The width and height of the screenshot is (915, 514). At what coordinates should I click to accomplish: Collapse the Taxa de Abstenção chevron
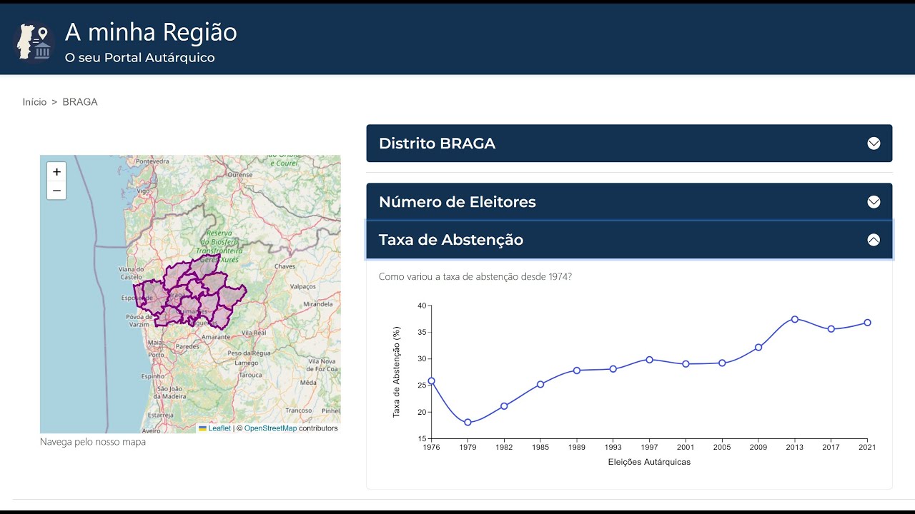pyautogui.click(x=874, y=240)
